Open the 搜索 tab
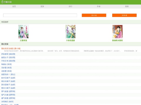 (x=127, y=6)
